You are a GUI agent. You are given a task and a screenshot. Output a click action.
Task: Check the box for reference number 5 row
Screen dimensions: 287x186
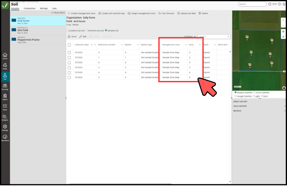pyautogui.click(x=69, y=53)
